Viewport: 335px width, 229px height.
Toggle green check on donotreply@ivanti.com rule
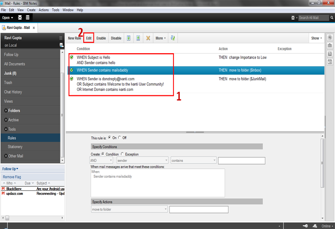point(72,78)
